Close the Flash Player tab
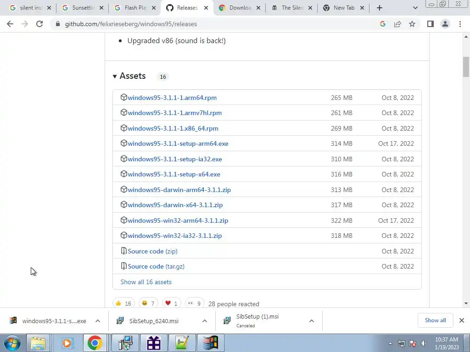Image resolution: width=470 pixels, height=352 pixels. (154, 8)
